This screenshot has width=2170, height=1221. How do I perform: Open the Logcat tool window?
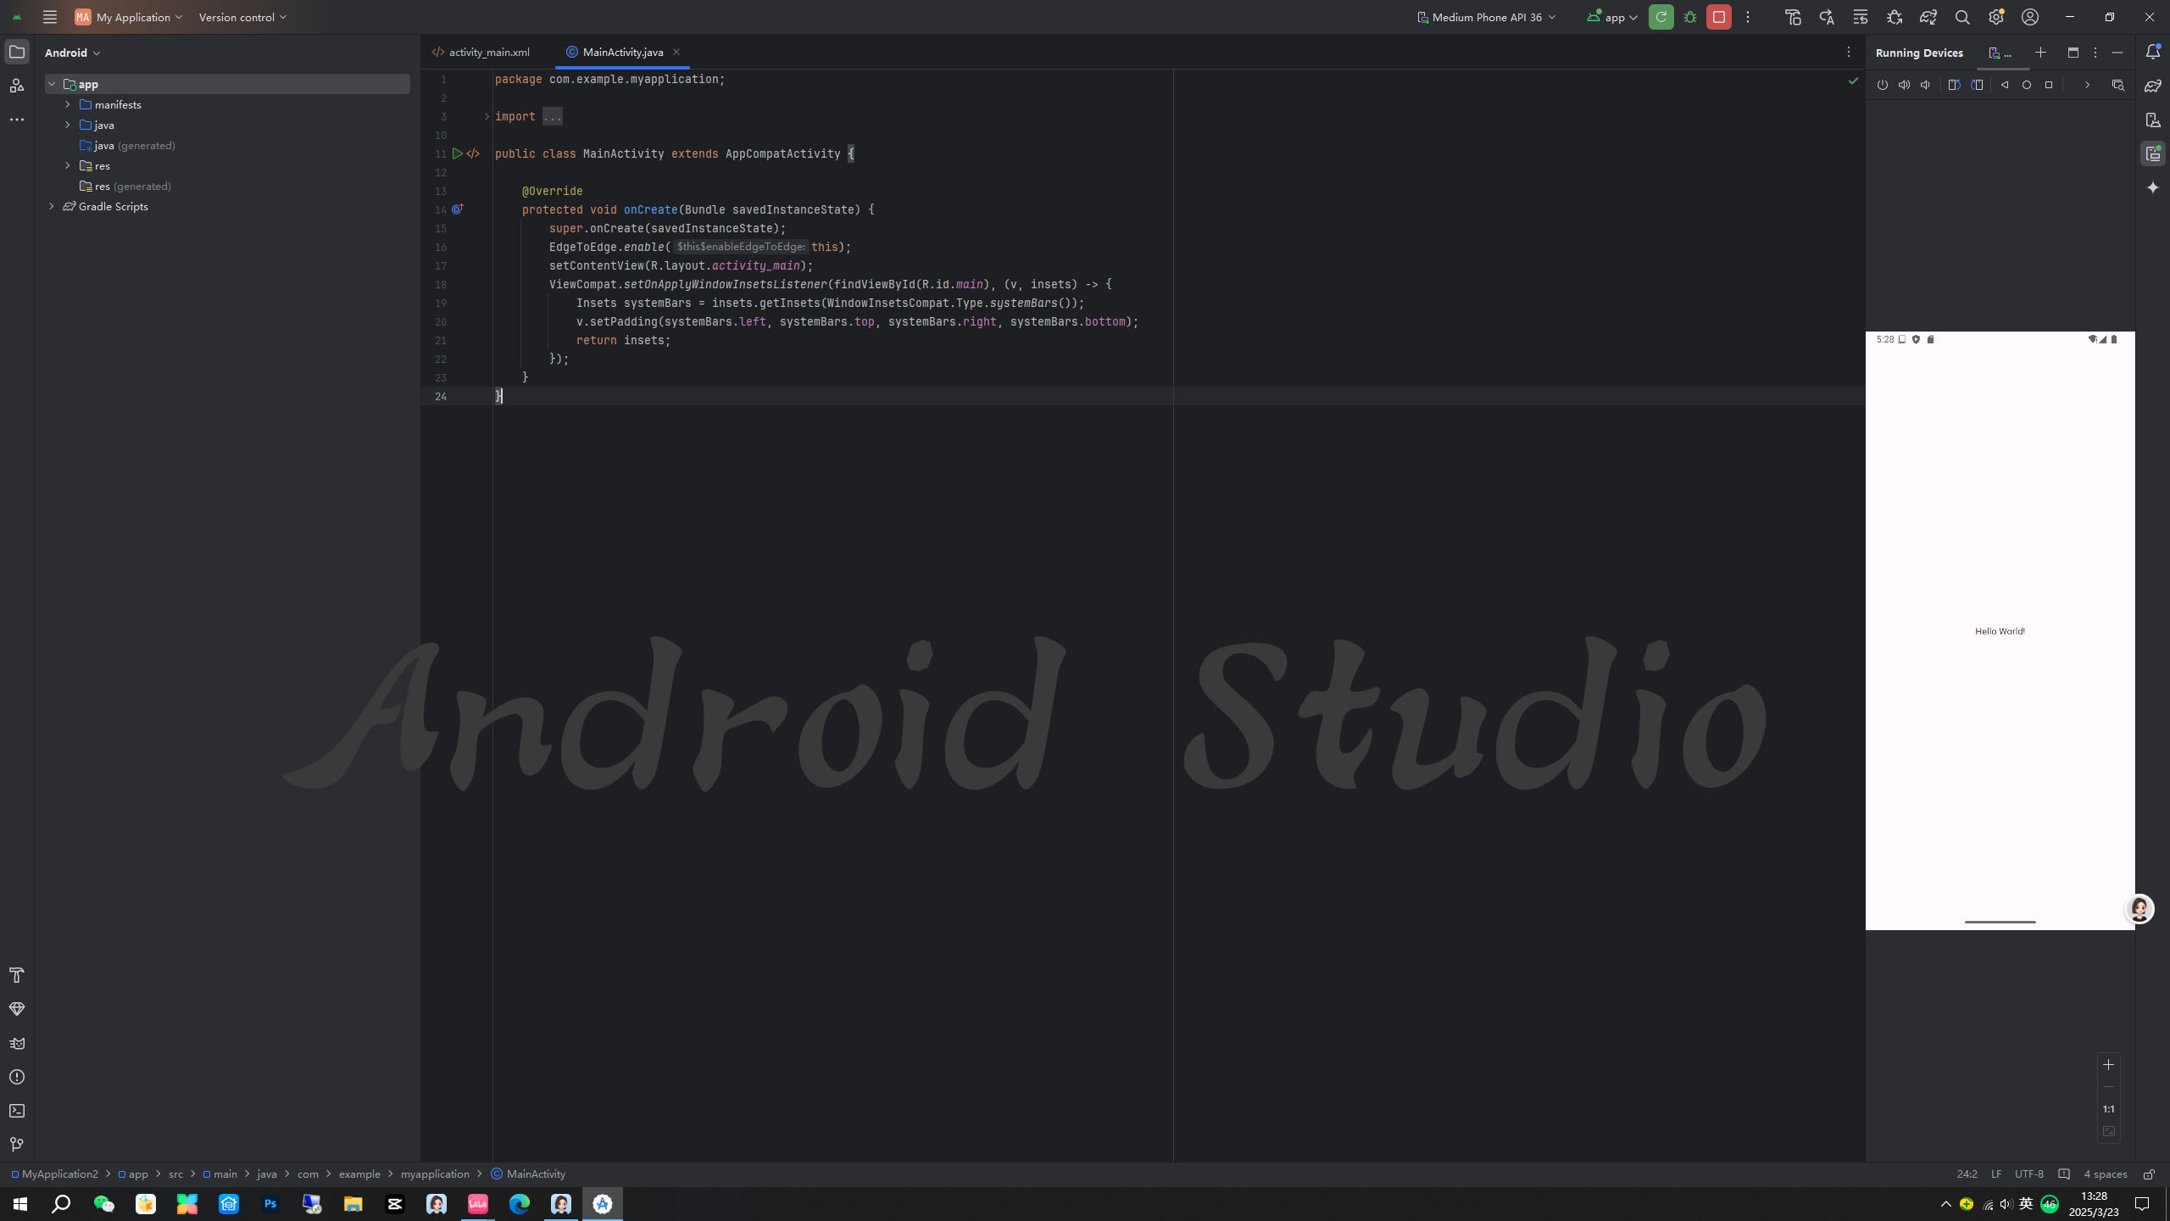pos(17,1043)
